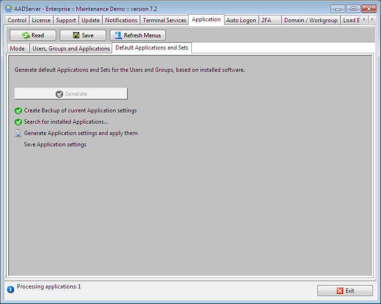Open the Domain / Workgroup tab
381x304 pixels.
(x=311, y=20)
